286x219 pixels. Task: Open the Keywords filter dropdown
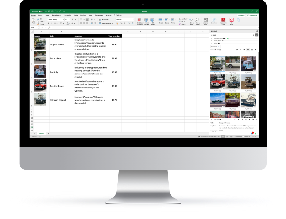click(x=215, y=47)
